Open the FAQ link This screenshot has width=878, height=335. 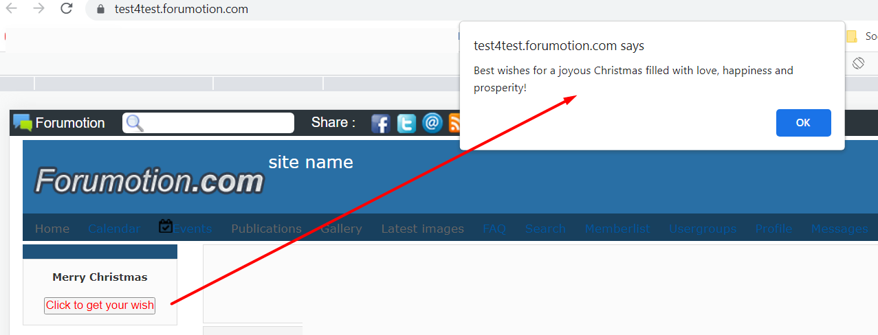[x=494, y=229]
